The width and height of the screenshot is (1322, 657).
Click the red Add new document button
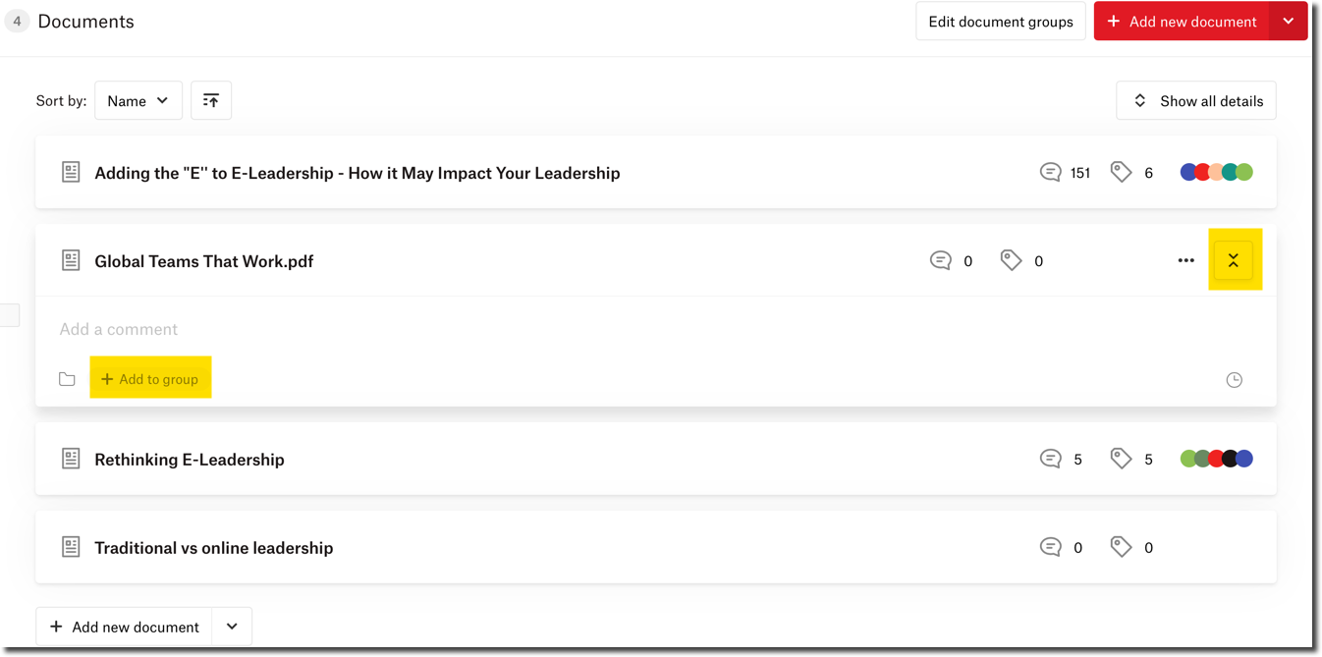click(1182, 22)
